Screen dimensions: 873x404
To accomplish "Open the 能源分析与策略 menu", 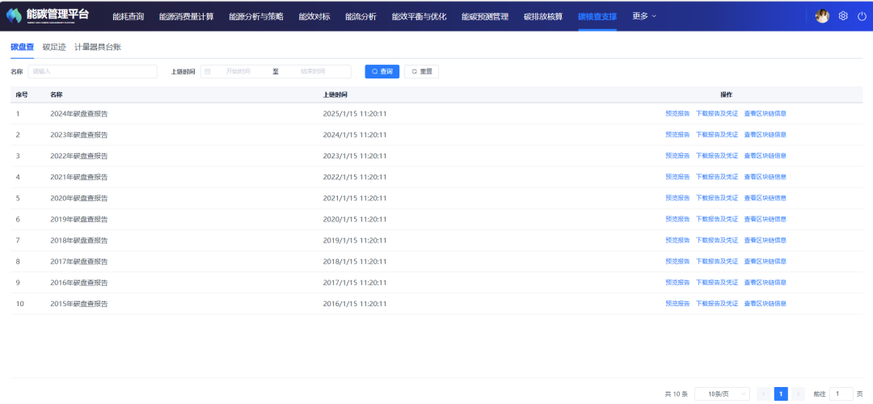I will 256,17.
